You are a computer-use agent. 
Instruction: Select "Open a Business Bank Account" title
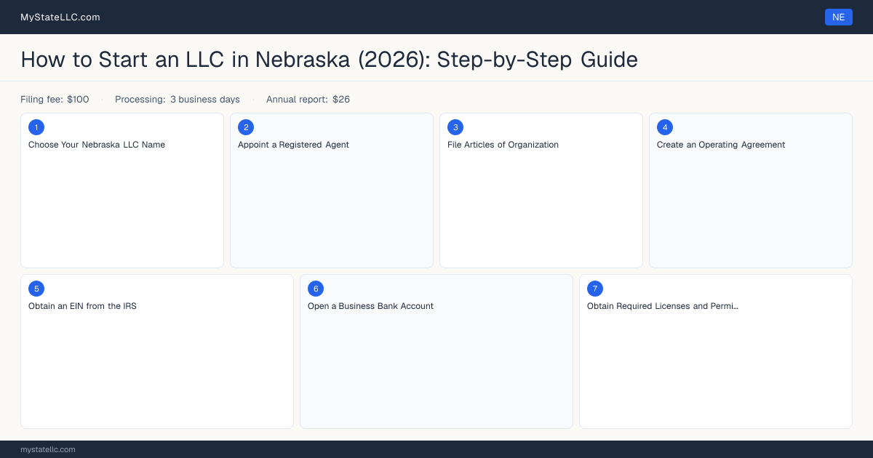tap(370, 306)
